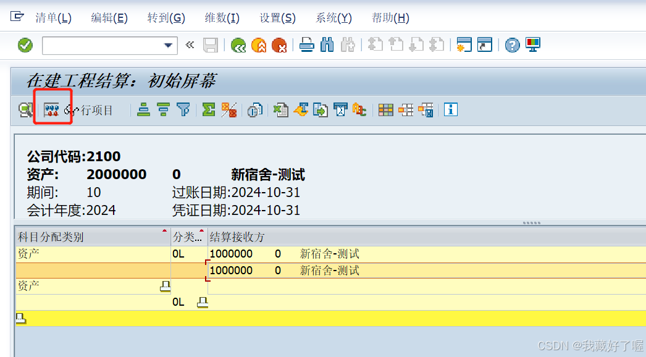Click the asset number 2000000 in header
Viewport: 646px width, 357px height.
tap(117, 174)
